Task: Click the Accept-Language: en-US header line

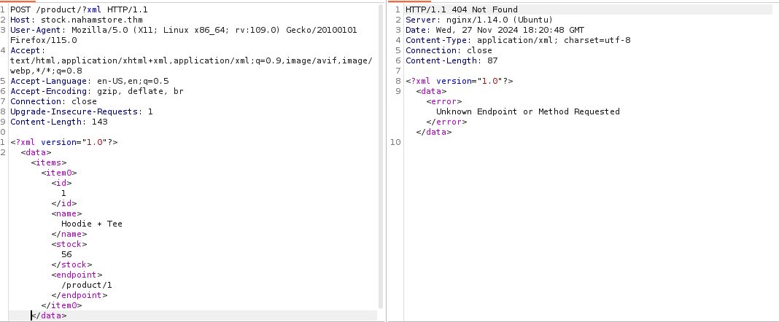Action: [x=90, y=81]
